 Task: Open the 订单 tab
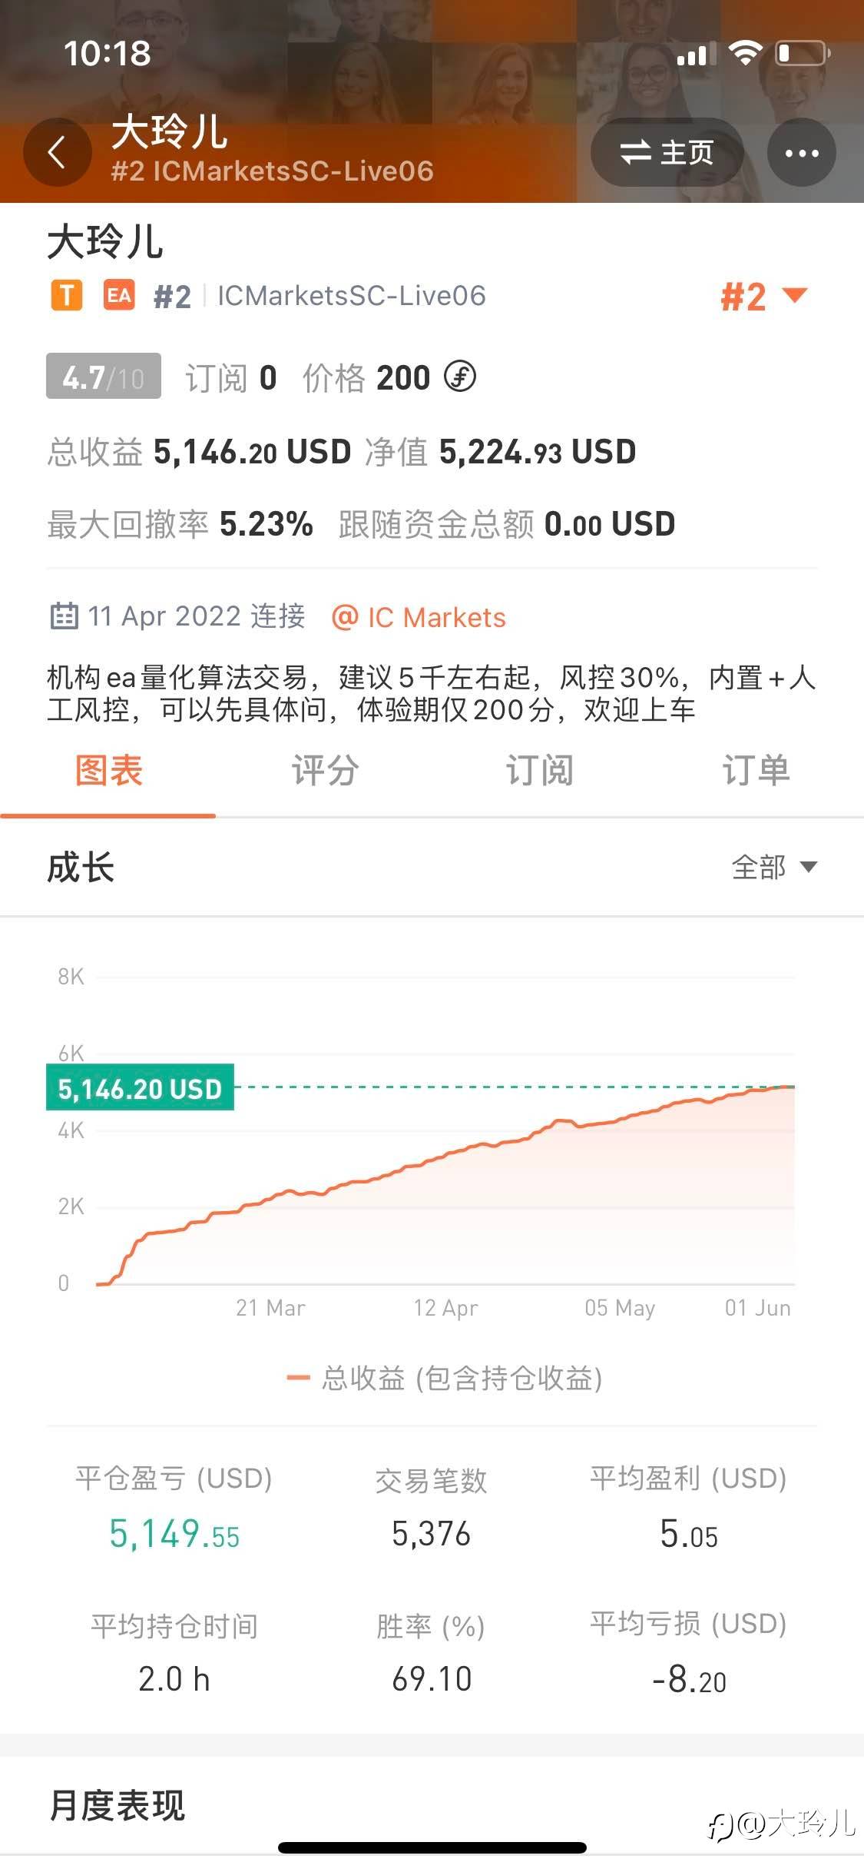click(756, 770)
